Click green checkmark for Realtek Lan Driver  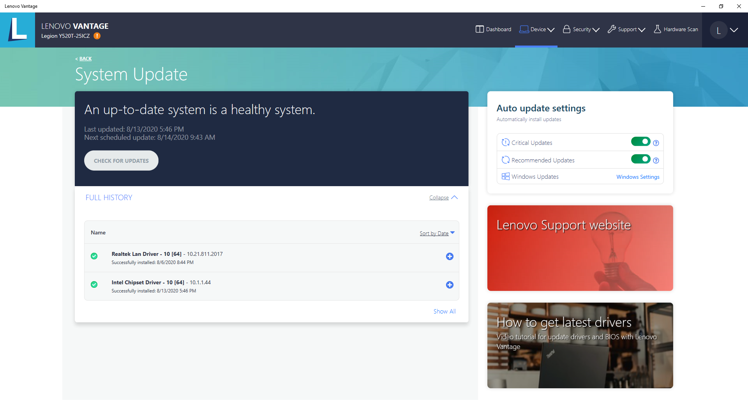[x=94, y=256]
